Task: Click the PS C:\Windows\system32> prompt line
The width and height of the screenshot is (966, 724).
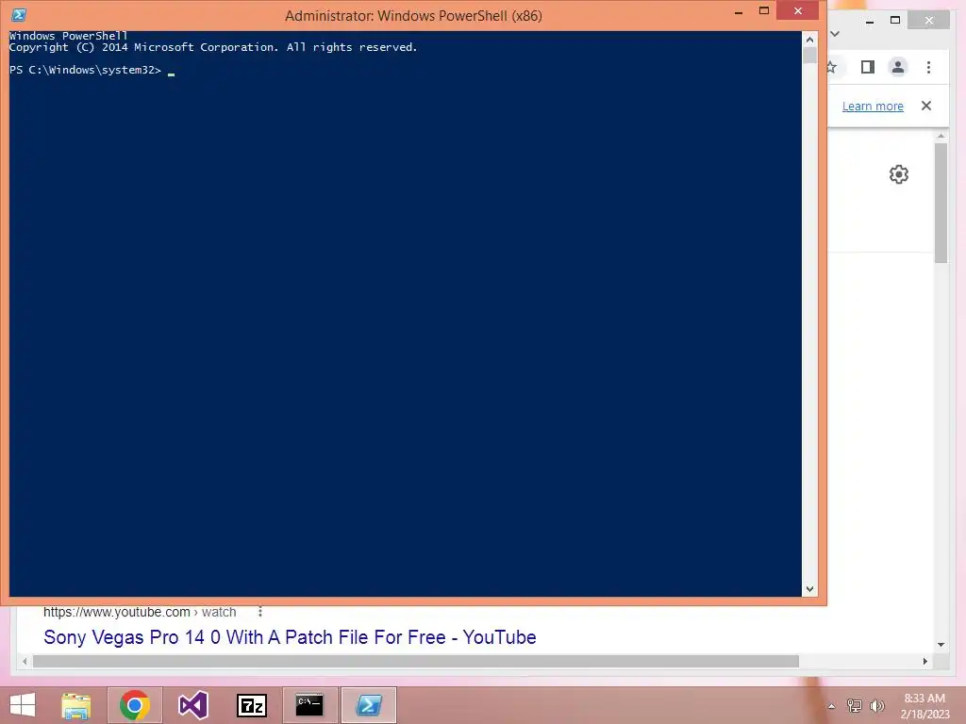Action: click(x=86, y=70)
